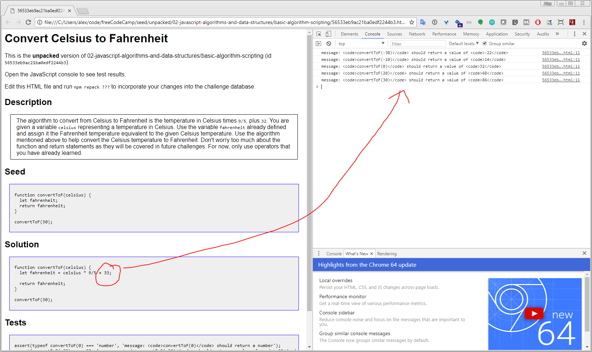Switch to the Rendering drawer tab
The image size is (592, 352).
(x=387, y=253)
